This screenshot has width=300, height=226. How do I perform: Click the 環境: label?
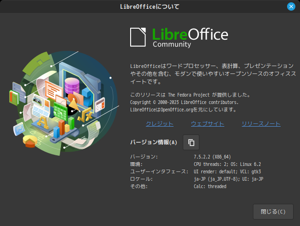136,165
